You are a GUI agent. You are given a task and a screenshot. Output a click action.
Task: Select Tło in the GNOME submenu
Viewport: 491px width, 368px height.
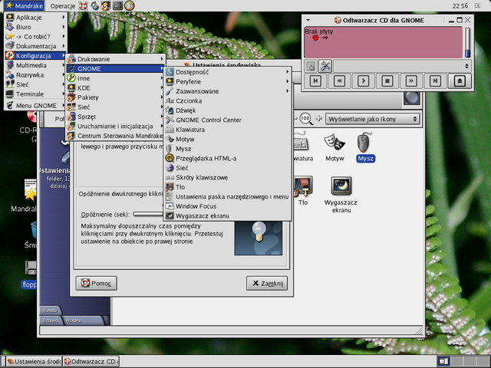pyautogui.click(x=227, y=187)
